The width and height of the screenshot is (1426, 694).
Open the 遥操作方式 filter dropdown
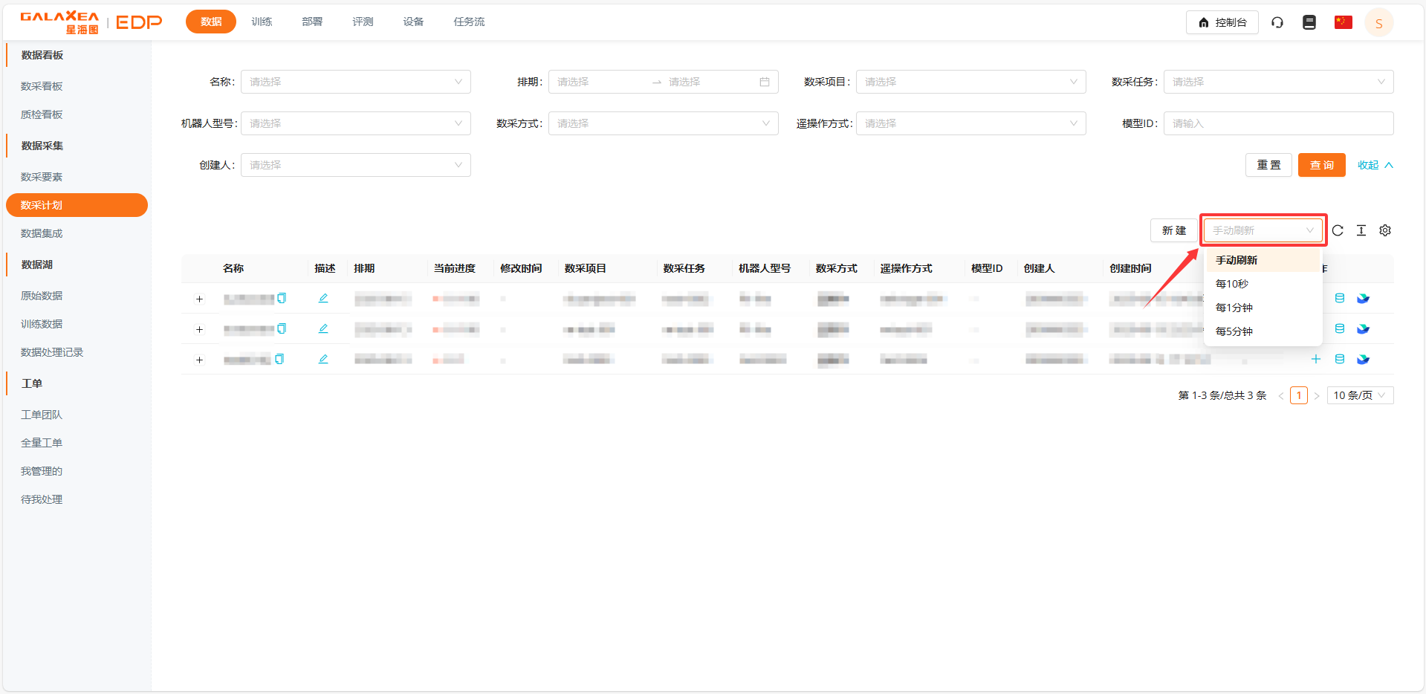[x=971, y=123]
